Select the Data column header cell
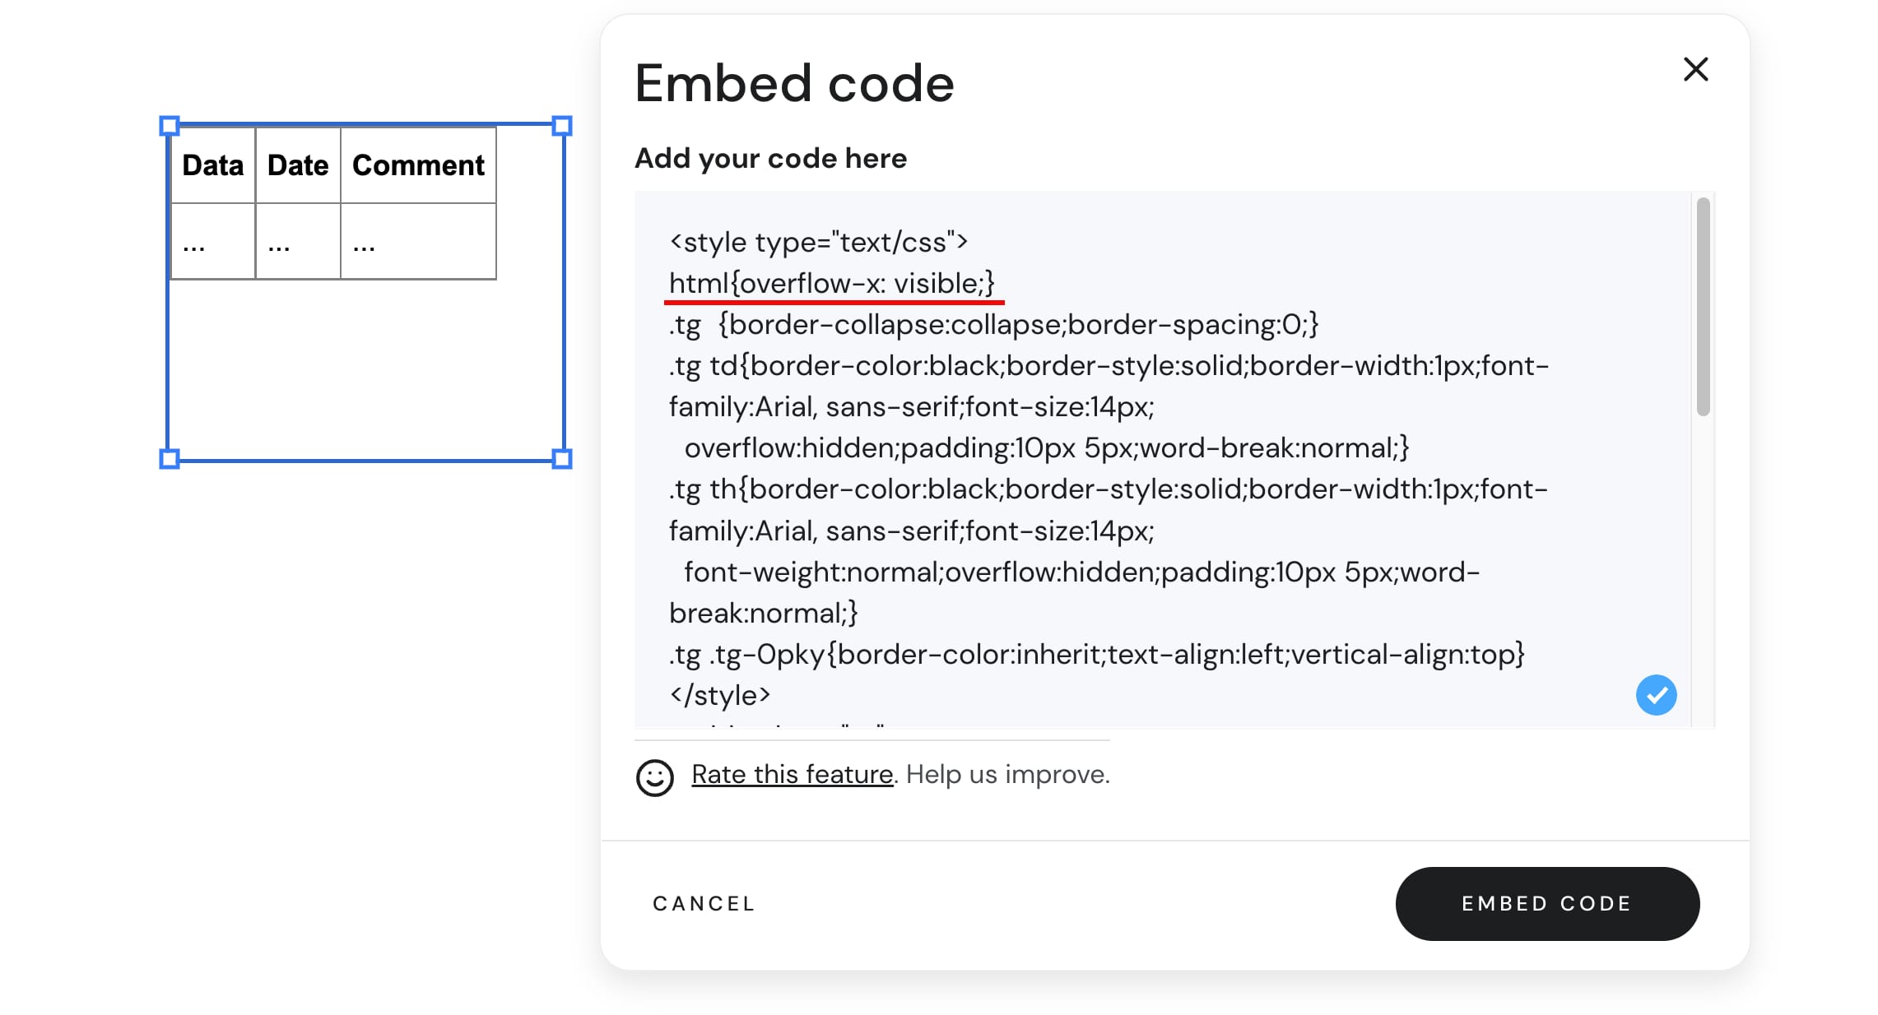Screen dimensions: 1878x1015 coord(212,165)
